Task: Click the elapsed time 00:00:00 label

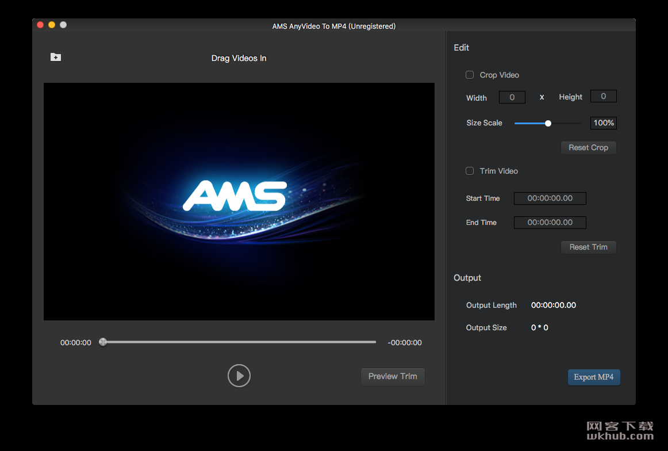Action: pyautogui.click(x=76, y=343)
